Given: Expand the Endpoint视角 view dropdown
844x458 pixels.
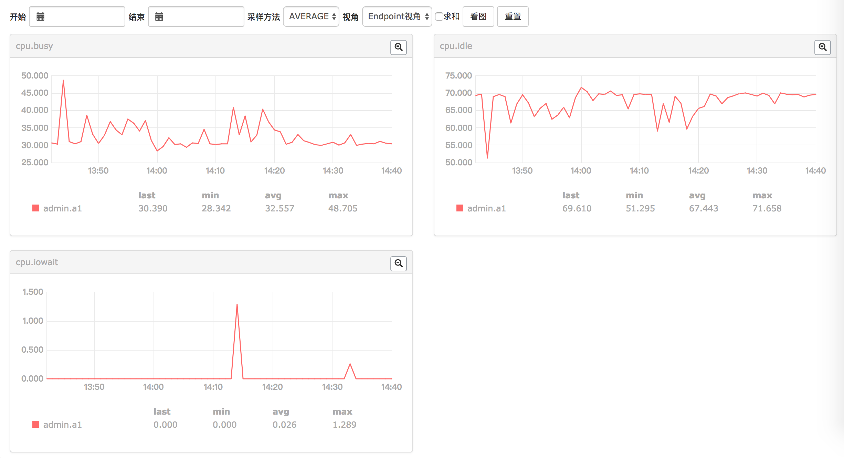Looking at the screenshot, I should click(397, 17).
